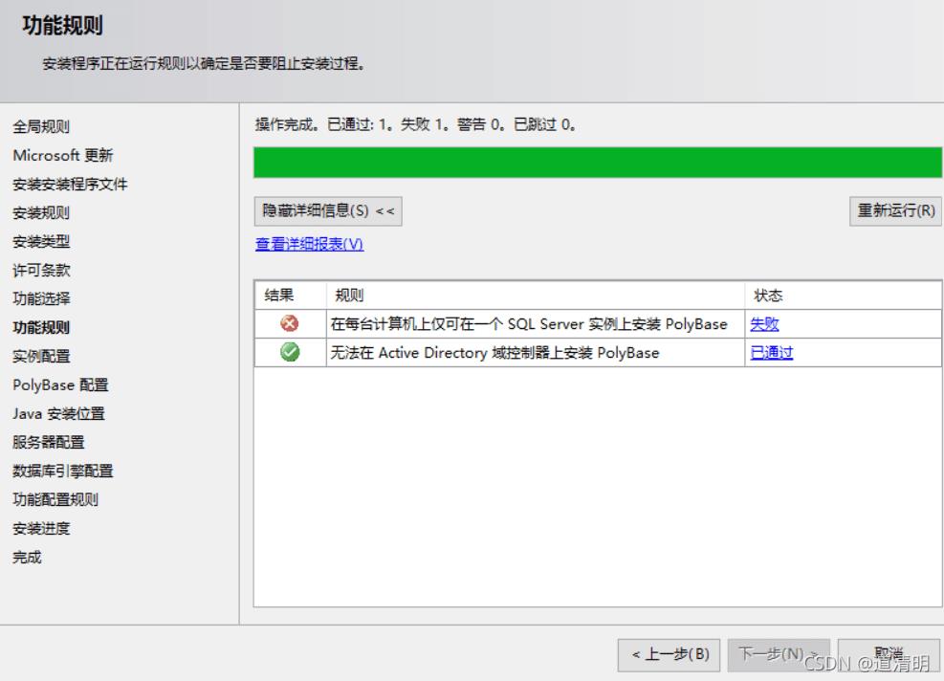This screenshot has width=944, height=681.
Task: Select Microsoft 更新 step in sidebar
Action: (x=63, y=156)
